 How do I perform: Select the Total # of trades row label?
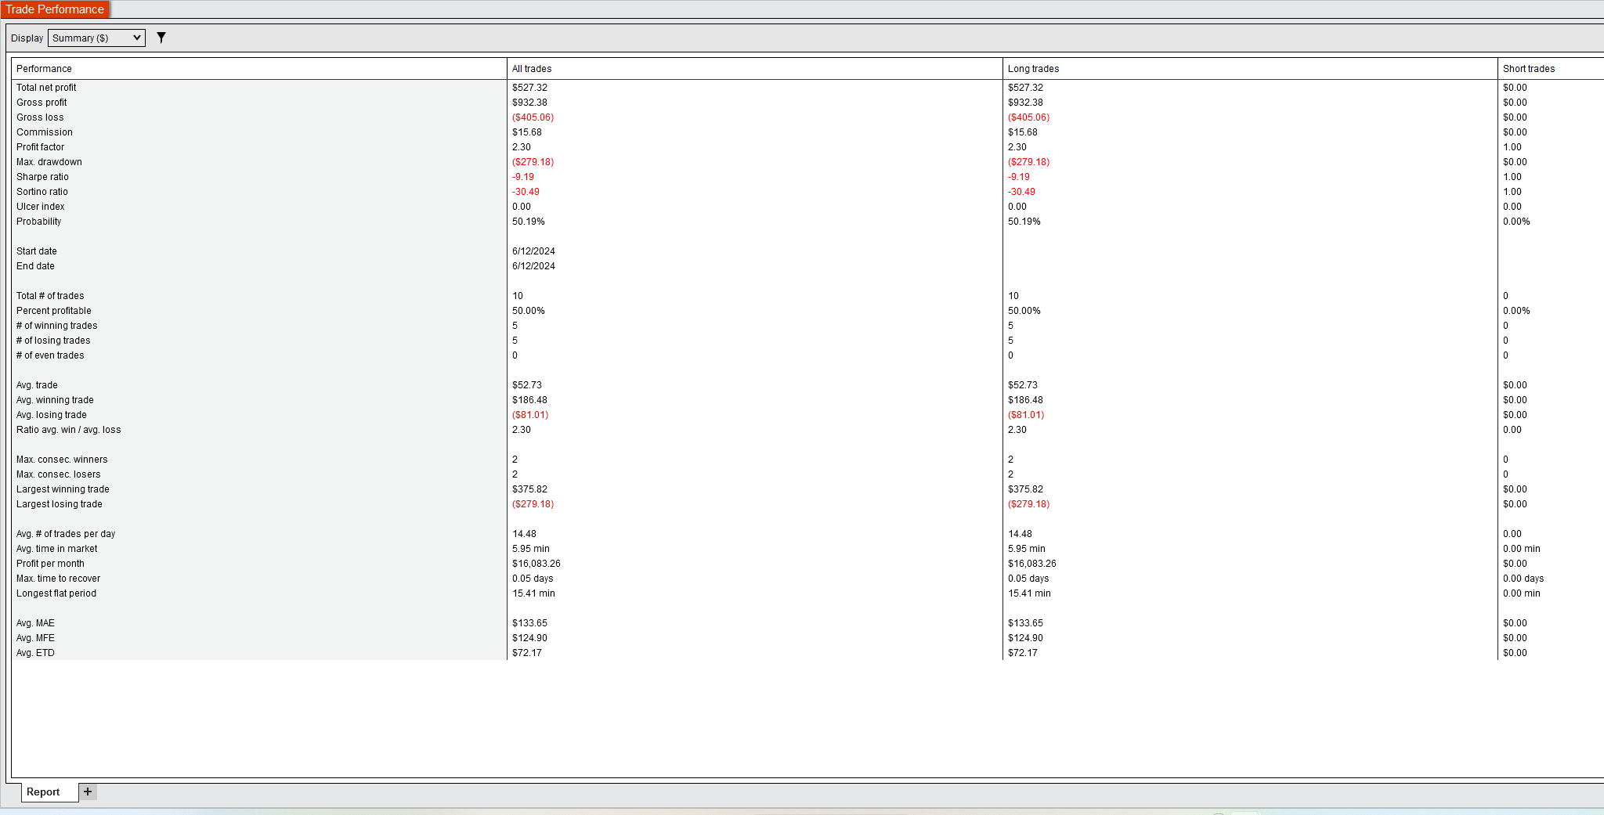(x=50, y=296)
